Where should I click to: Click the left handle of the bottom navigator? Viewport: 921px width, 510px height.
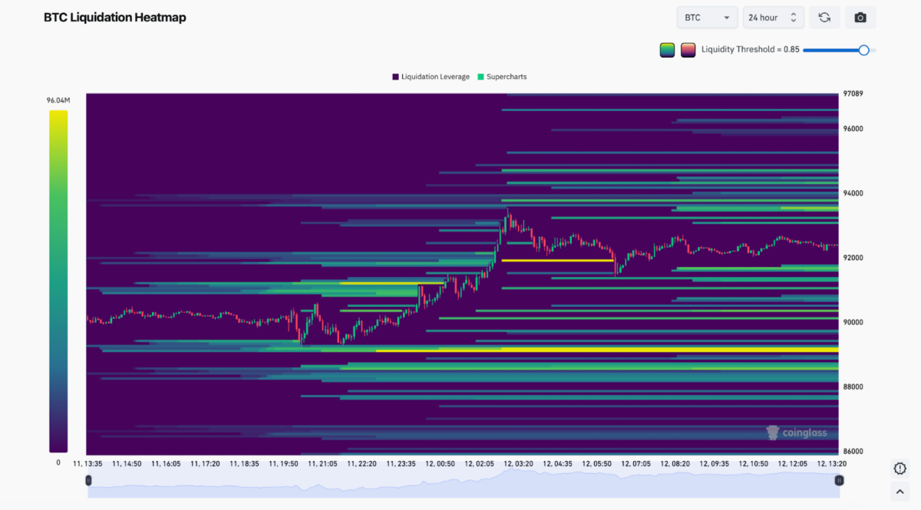click(x=88, y=479)
